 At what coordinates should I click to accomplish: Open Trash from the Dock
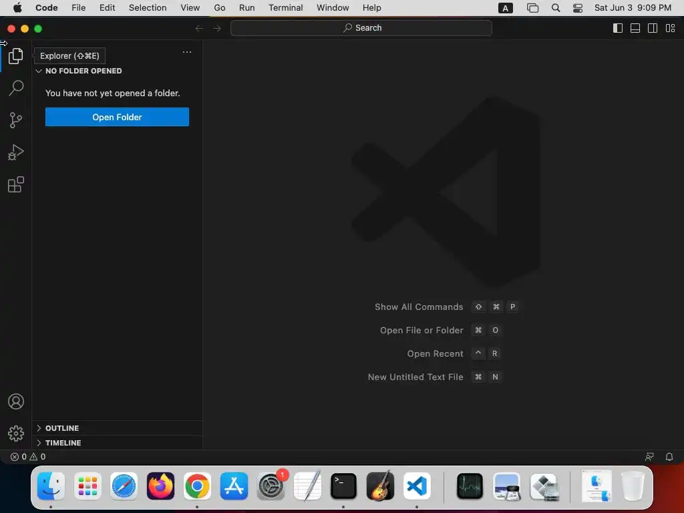point(633,486)
